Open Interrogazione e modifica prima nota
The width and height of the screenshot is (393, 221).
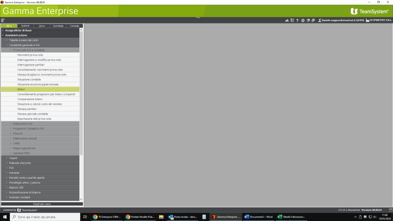[40, 60]
